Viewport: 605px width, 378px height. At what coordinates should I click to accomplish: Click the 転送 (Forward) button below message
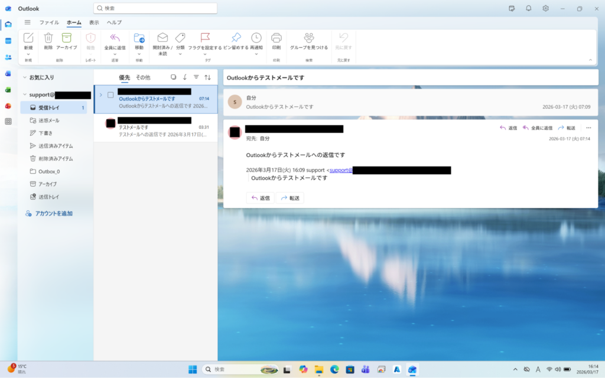tap(290, 198)
